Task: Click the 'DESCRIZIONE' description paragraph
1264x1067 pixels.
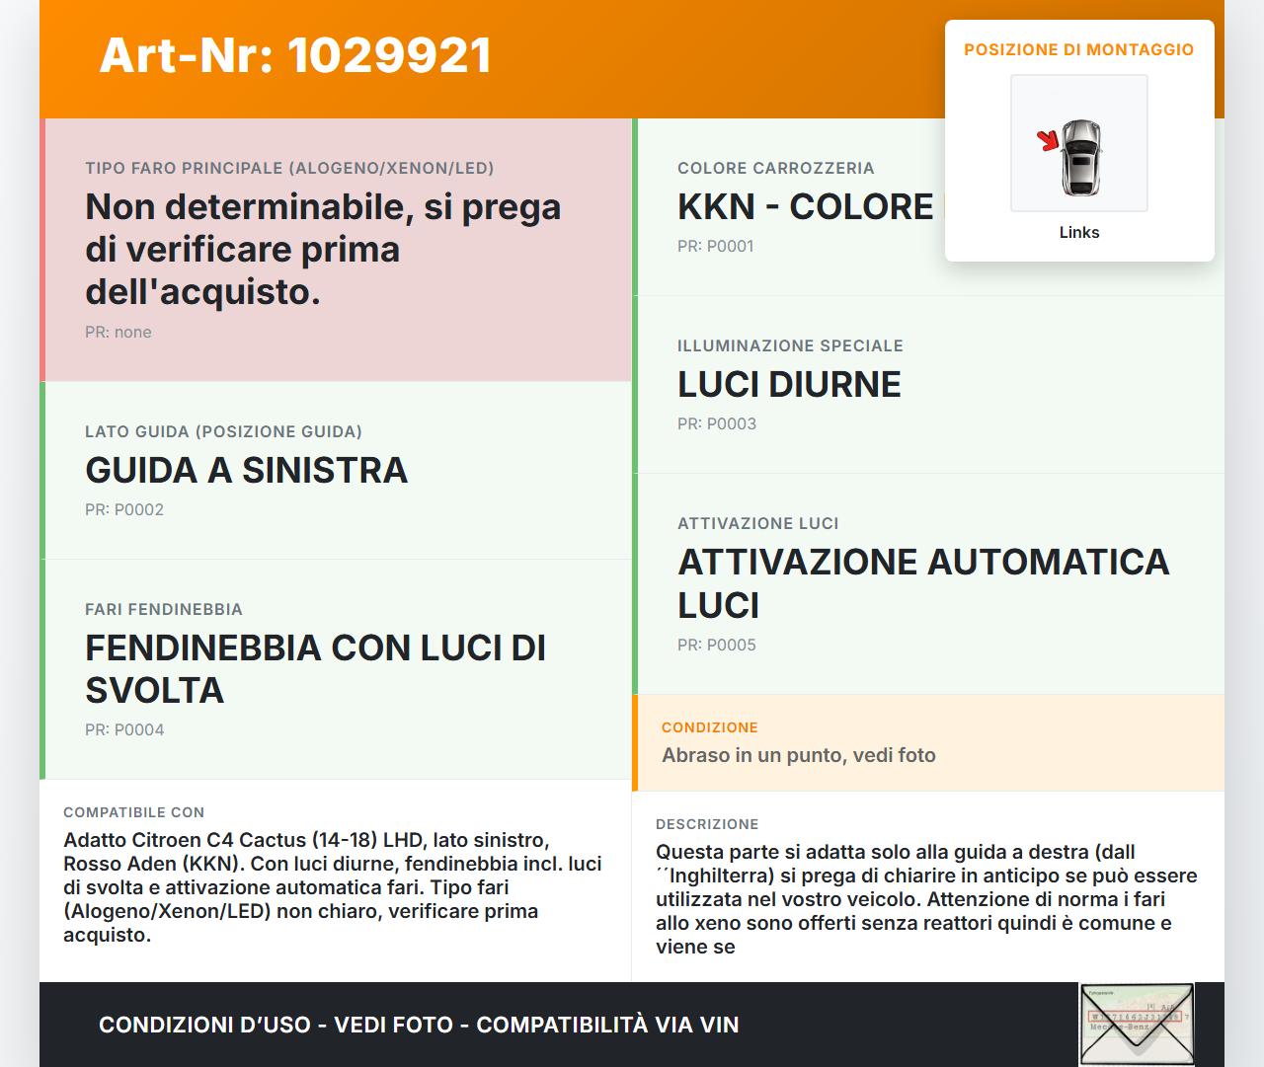Action: pyautogui.click(x=925, y=898)
